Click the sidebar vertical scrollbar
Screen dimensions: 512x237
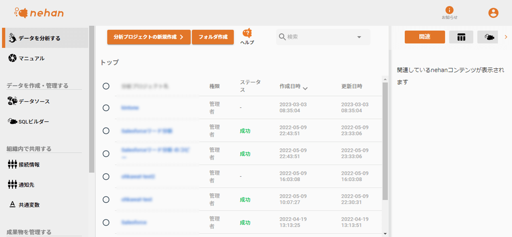point(92,99)
